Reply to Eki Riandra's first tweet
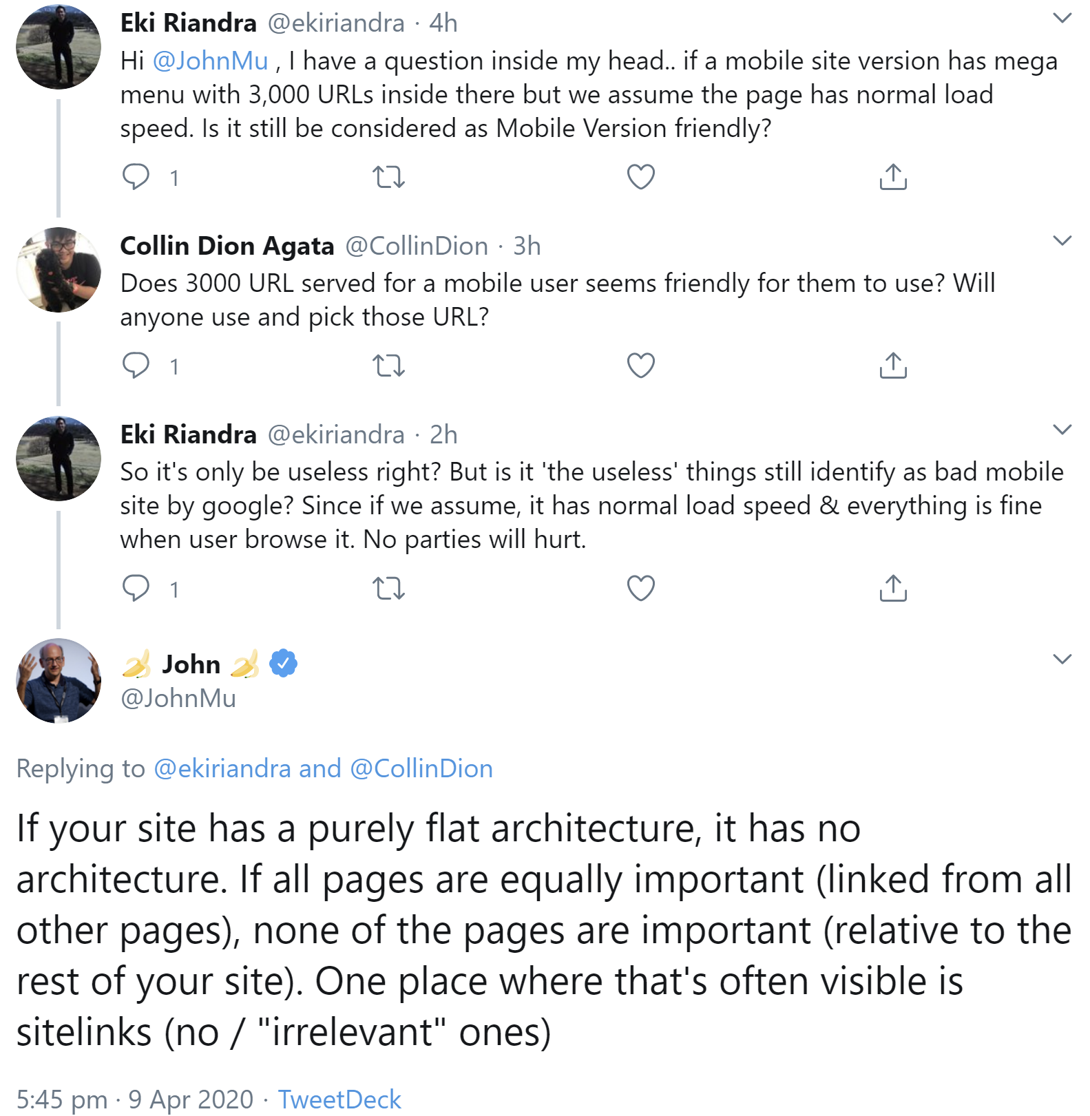Screen dimensions: 1090x1116 point(136,177)
